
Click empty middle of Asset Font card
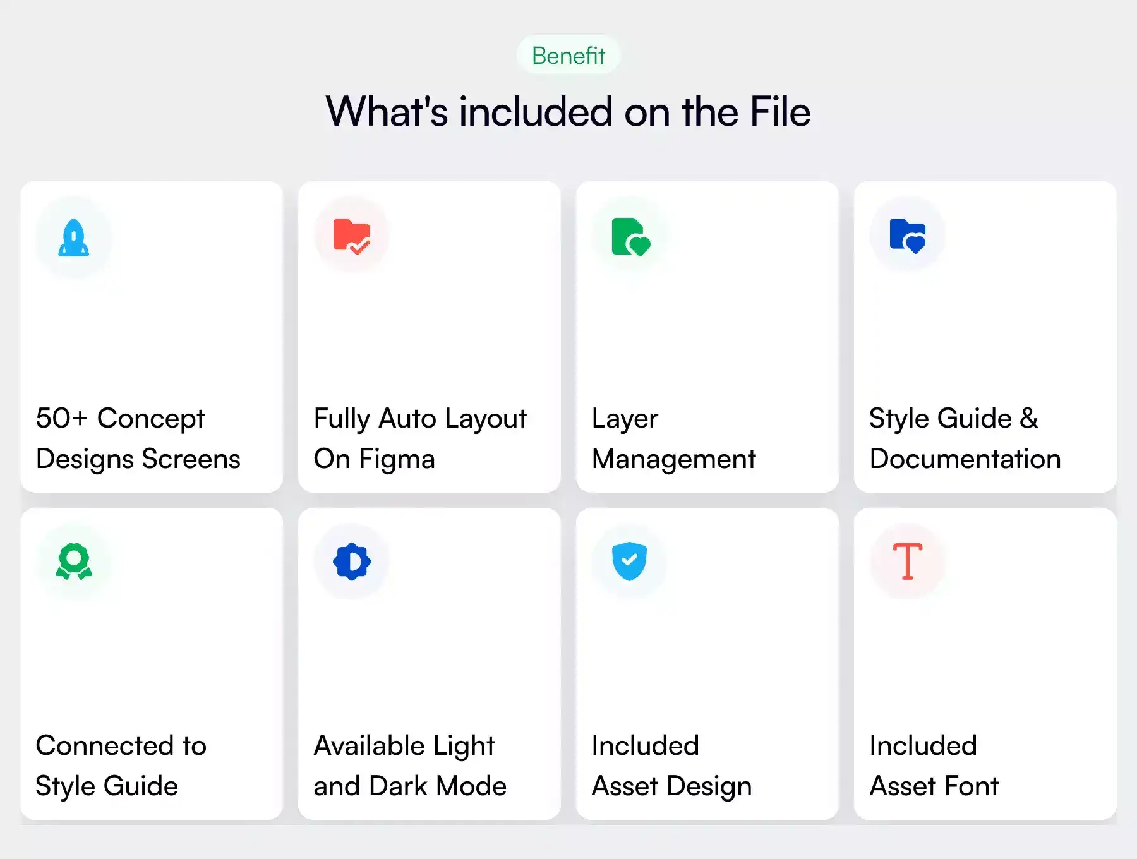(985, 657)
